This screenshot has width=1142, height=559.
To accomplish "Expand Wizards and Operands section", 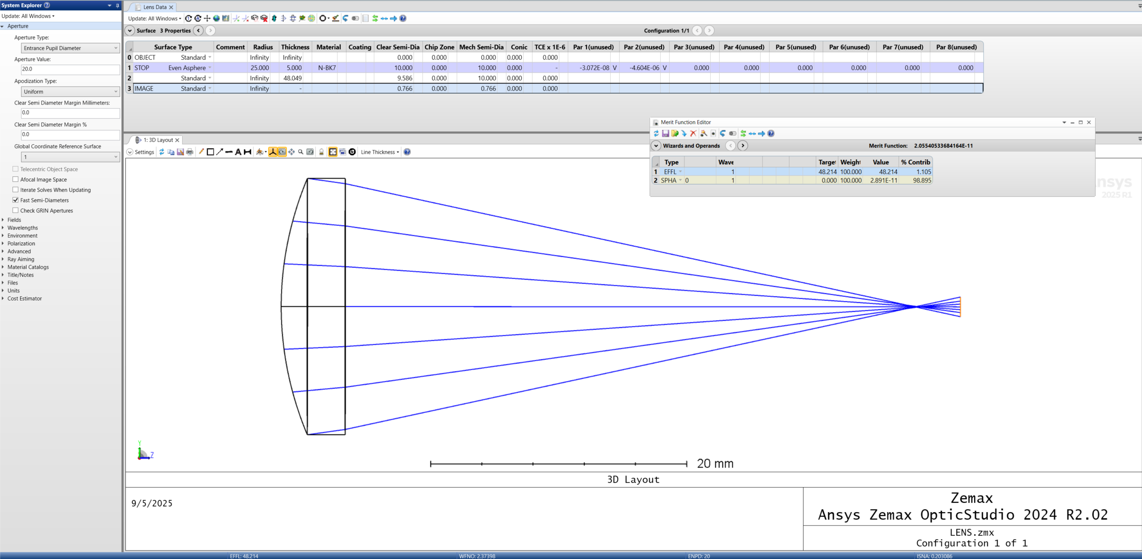I will [656, 146].
